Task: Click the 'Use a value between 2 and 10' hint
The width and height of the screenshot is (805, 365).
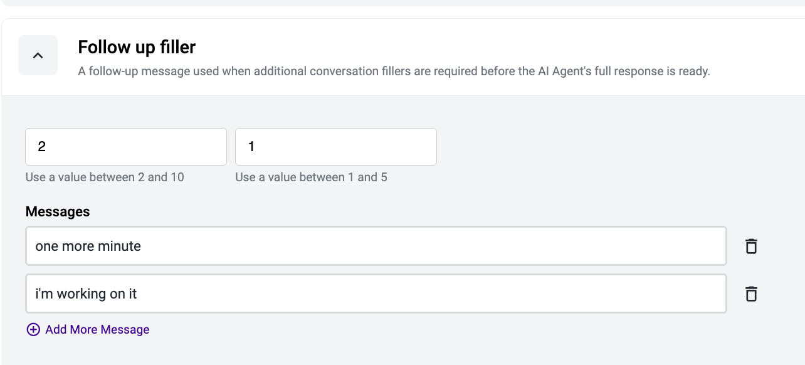Action: pos(105,177)
